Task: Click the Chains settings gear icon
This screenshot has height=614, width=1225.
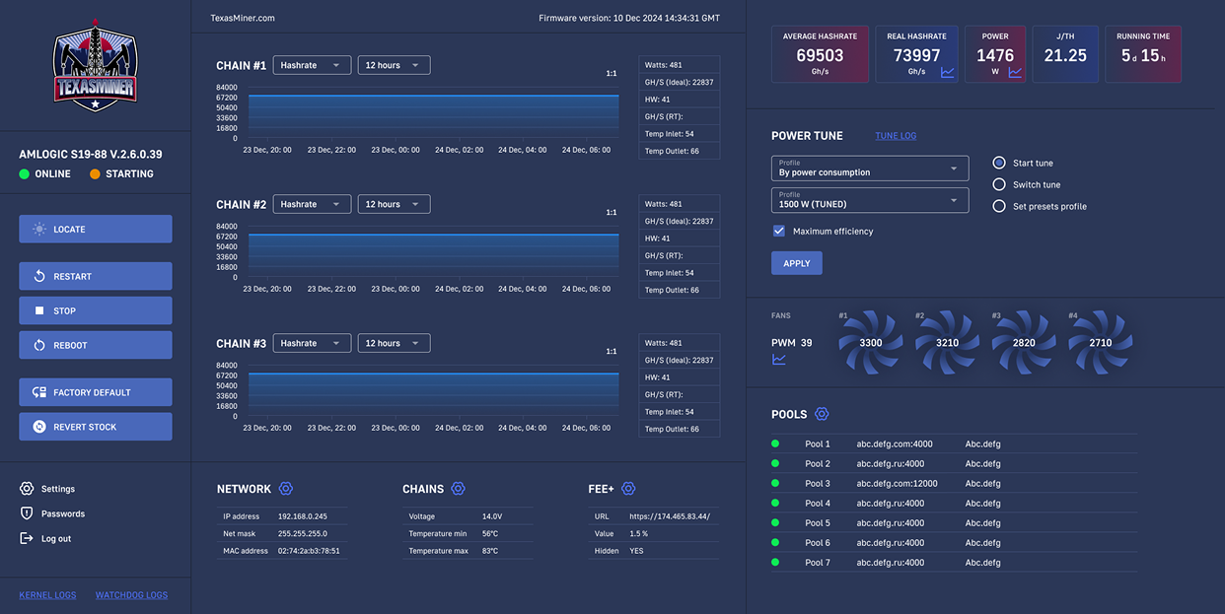Action: pyautogui.click(x=460, y=488)
